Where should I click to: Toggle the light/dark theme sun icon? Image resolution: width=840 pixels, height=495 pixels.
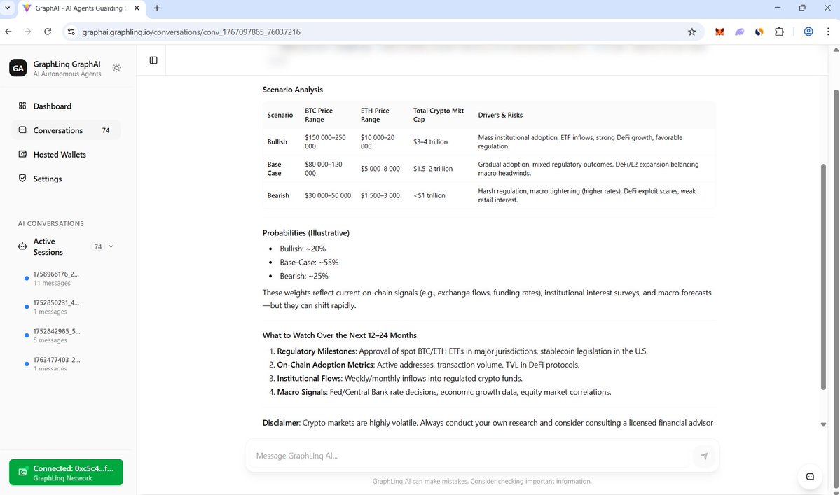pos(116,68)
